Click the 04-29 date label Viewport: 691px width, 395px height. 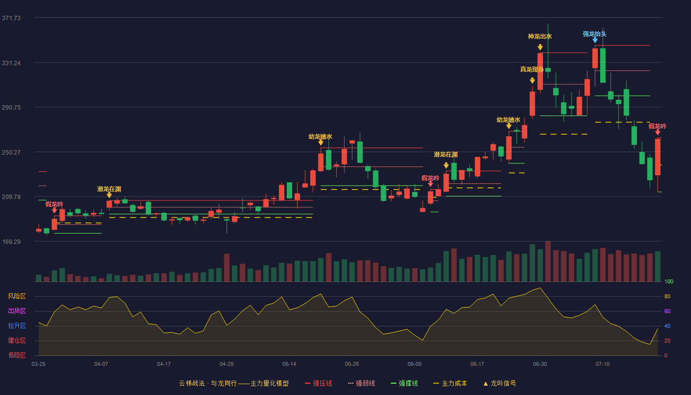pyautogui.click(x=227, y=364)
